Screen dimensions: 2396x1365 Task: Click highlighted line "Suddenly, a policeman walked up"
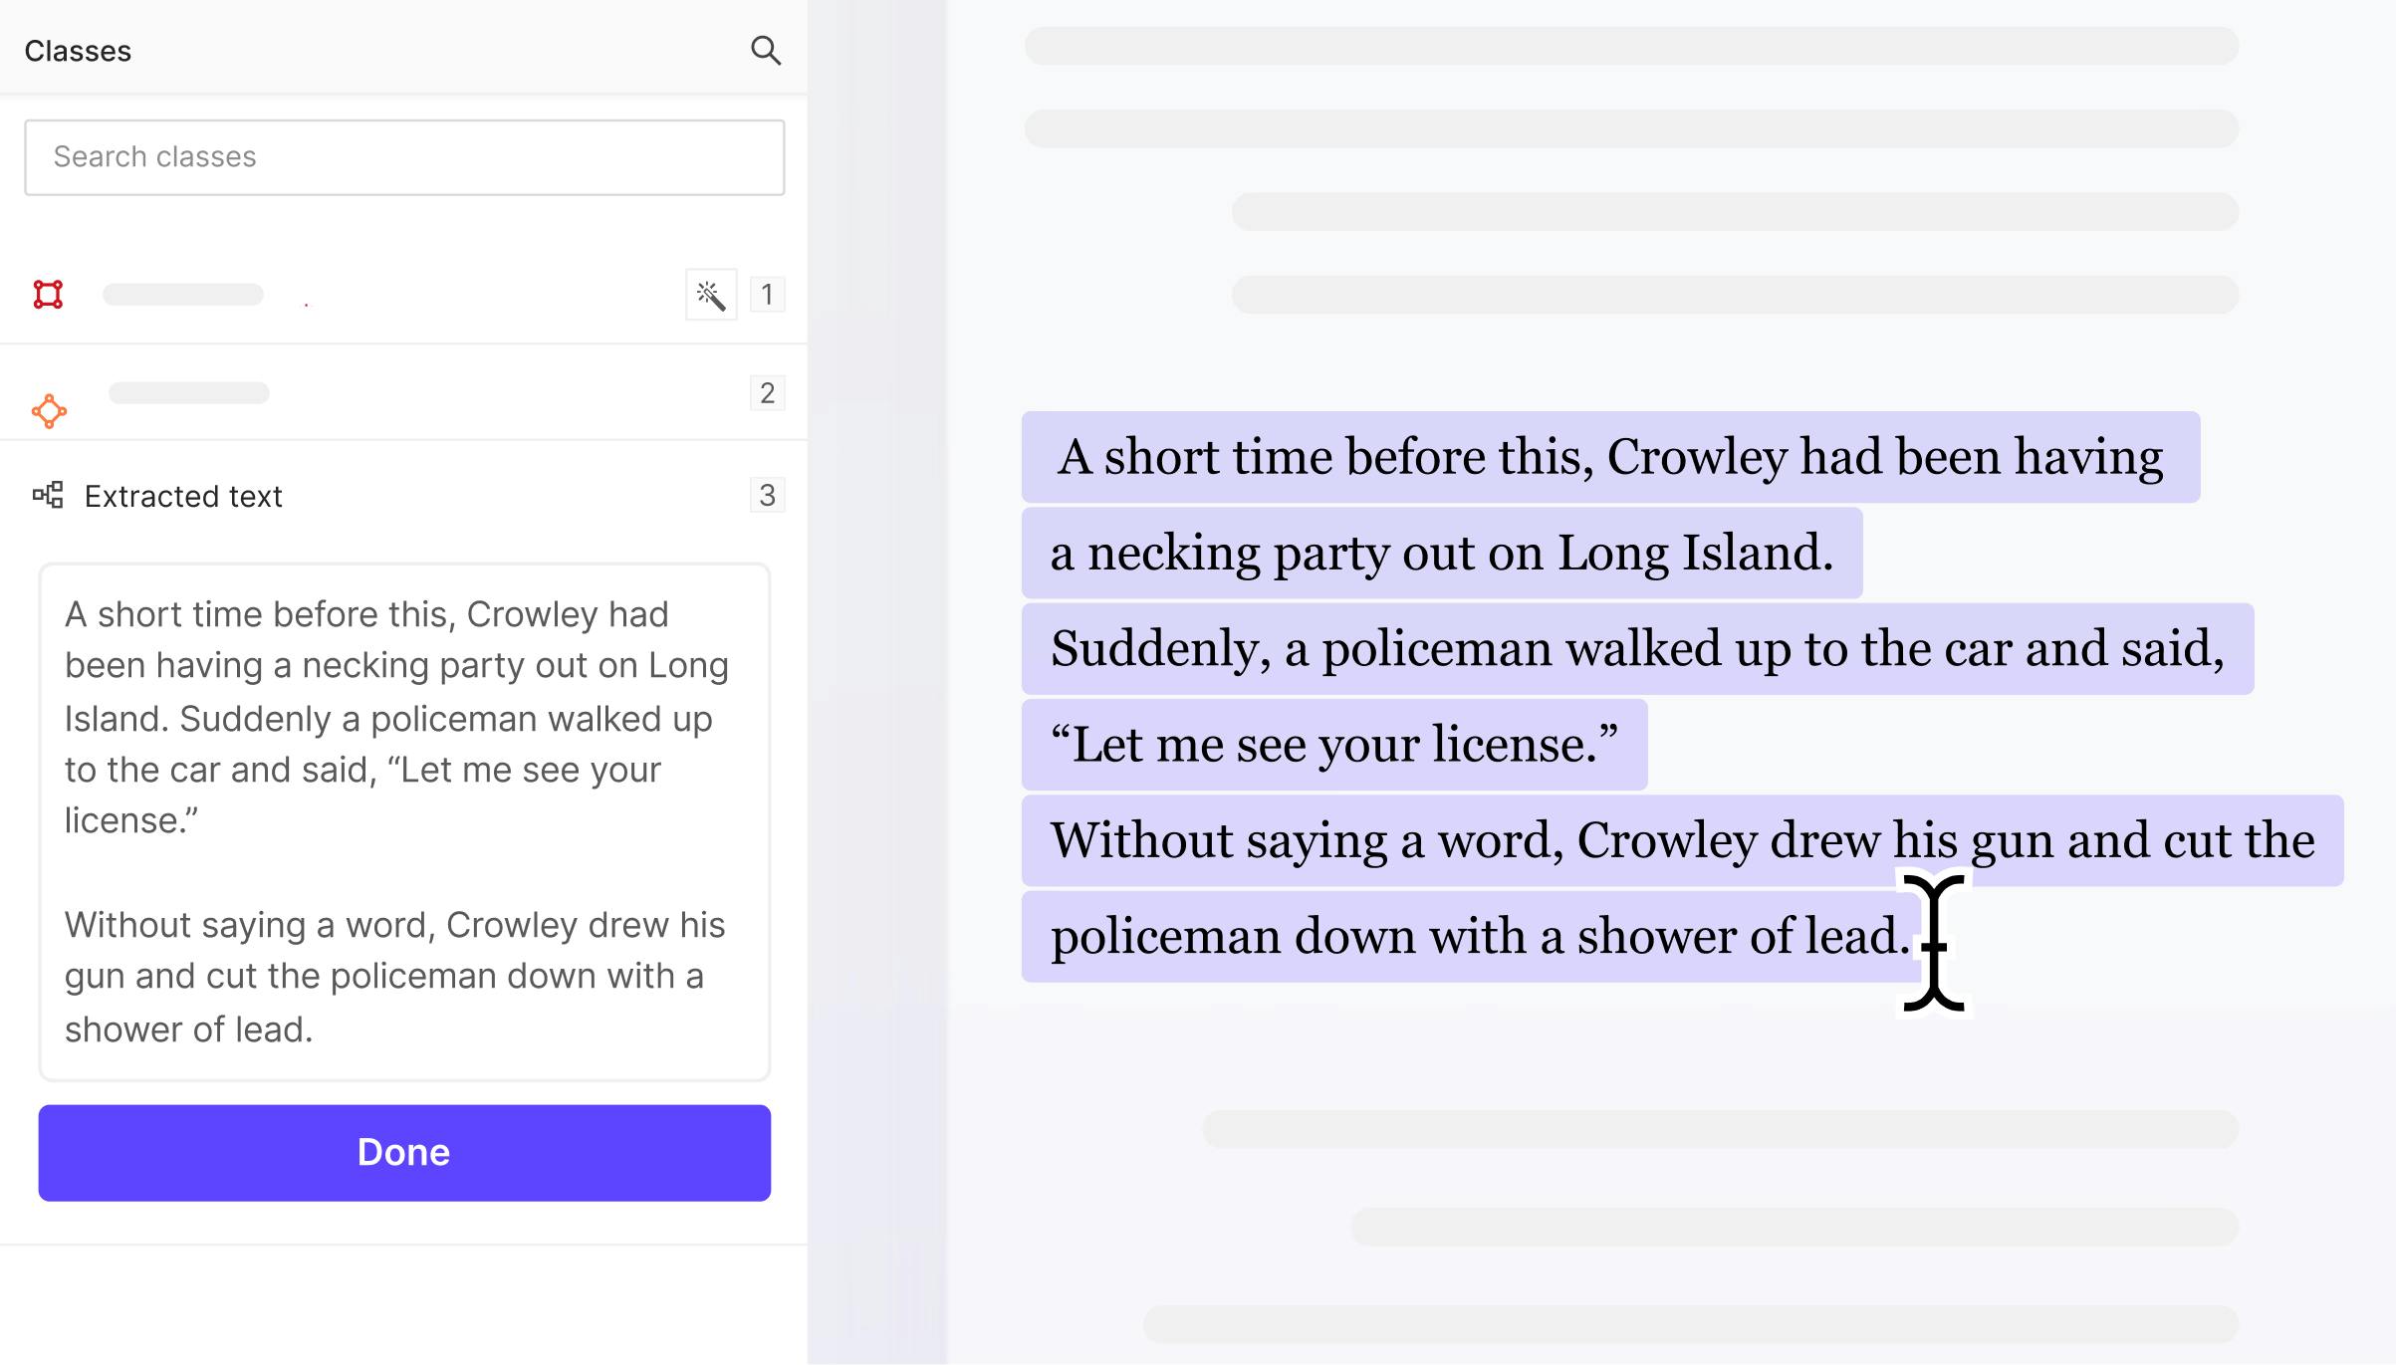(x=1637, y=648)
